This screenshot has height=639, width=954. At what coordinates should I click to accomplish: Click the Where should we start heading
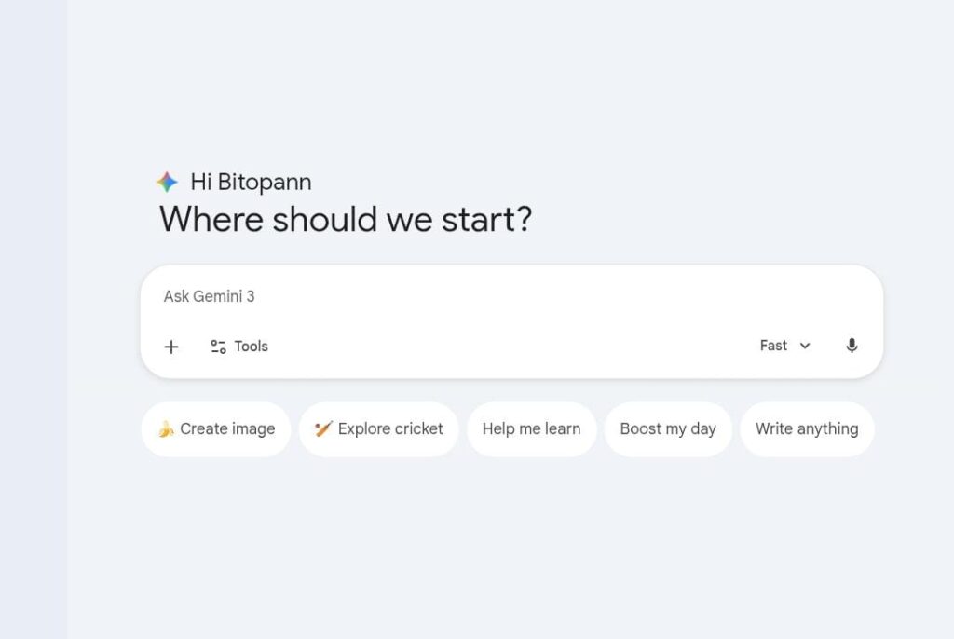click(x=346, y=220)
